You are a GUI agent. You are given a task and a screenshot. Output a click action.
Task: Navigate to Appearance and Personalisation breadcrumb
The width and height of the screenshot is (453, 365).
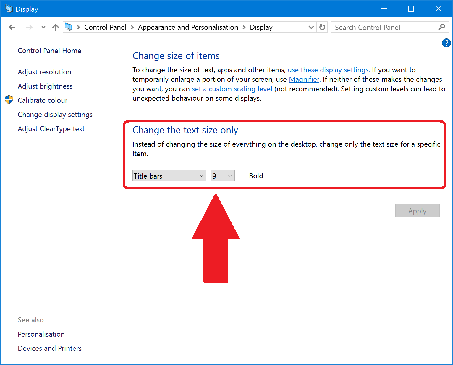tap(188, 27)
